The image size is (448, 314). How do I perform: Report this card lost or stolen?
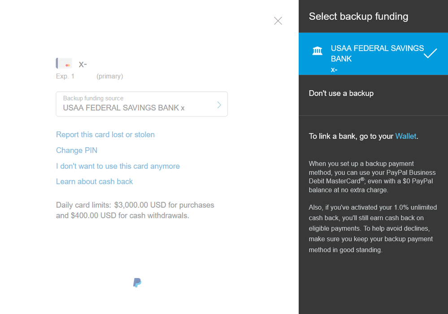coord(105,135)
